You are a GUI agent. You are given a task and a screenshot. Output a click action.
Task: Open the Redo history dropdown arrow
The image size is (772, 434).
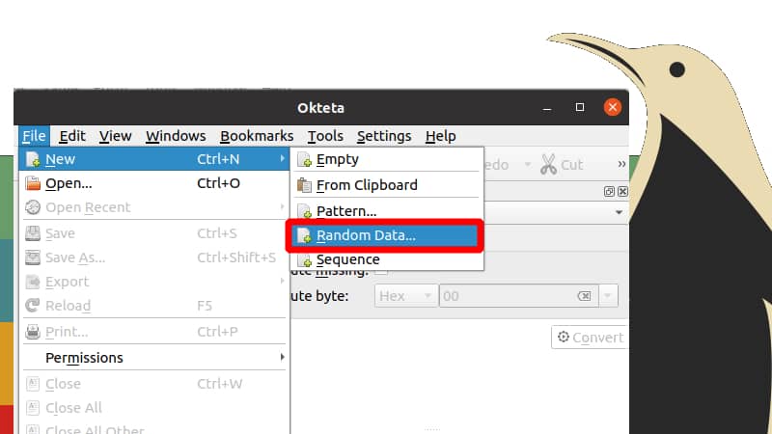pos(527,164)
